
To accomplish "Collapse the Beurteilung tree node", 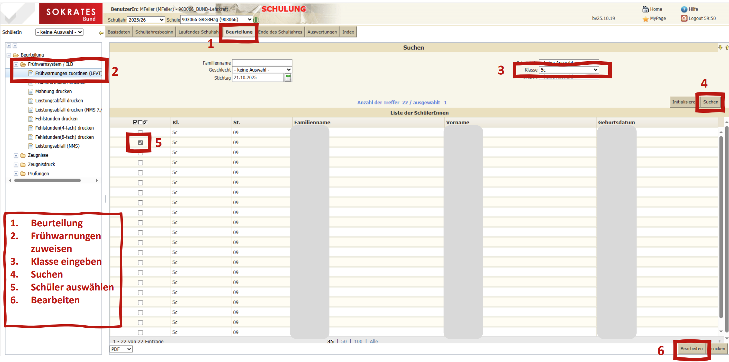I will pos(9,55).
